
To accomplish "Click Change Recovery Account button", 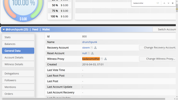I will pyautogui.click(x=157, y=47).
